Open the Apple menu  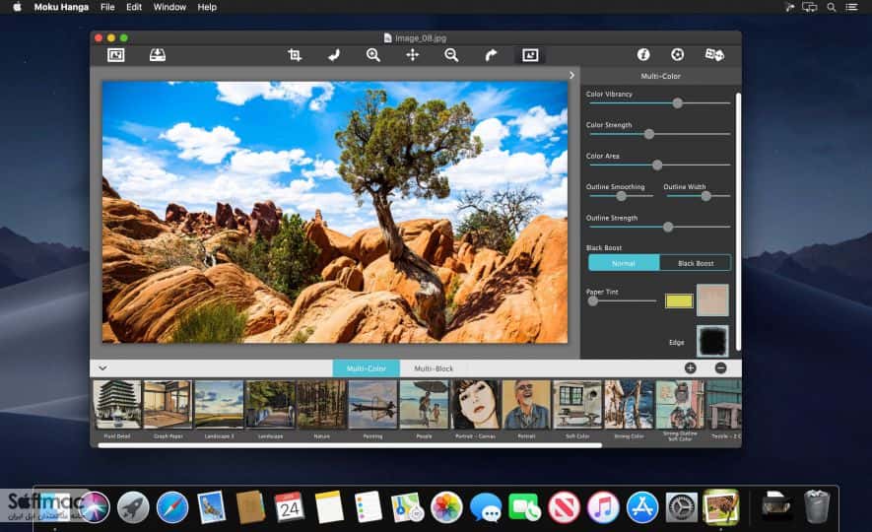coord(17,7)
